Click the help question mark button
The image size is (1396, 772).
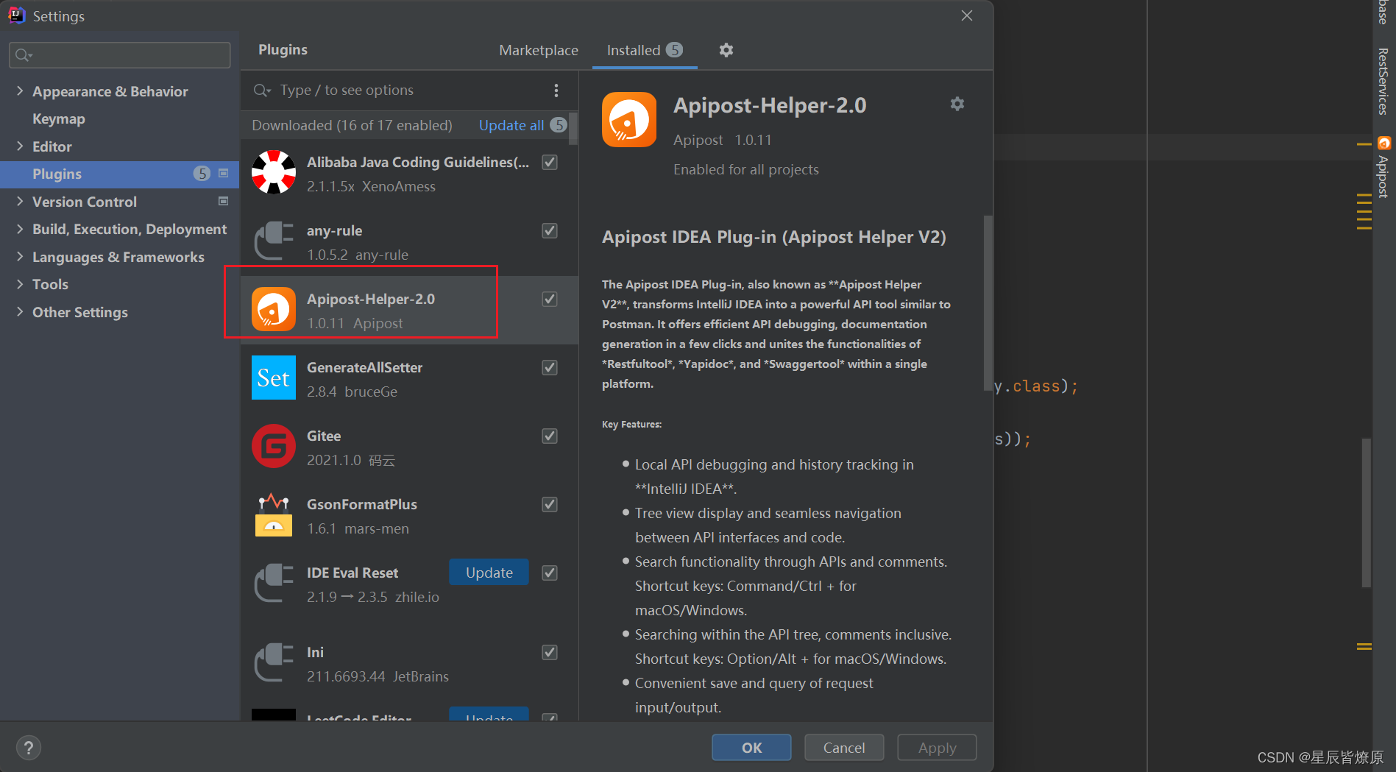[29, 748]
